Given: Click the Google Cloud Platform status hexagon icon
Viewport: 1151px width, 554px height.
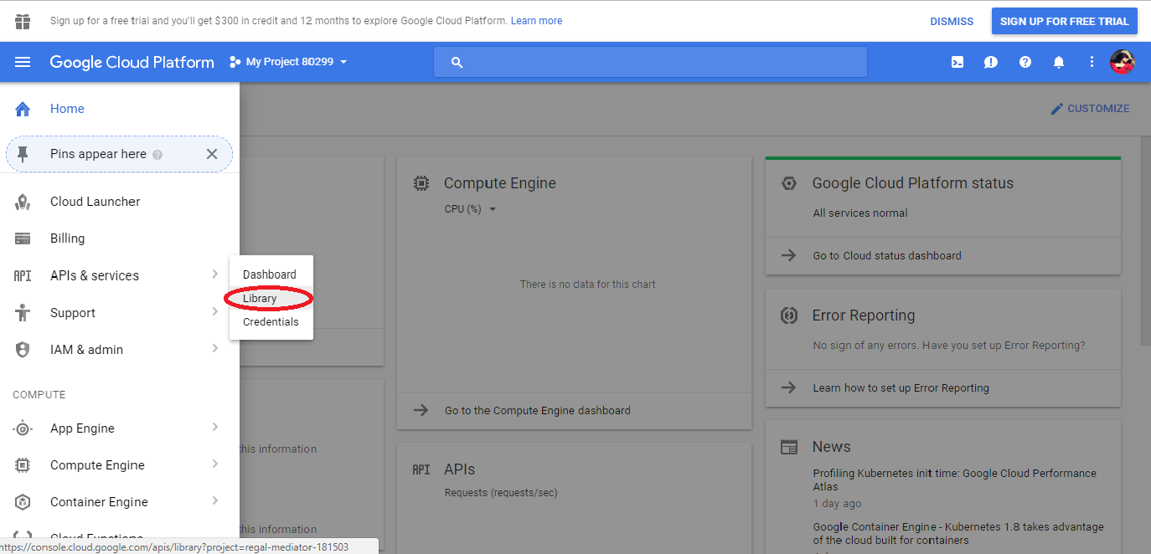Looking at the screenshot, I should 788,183.
